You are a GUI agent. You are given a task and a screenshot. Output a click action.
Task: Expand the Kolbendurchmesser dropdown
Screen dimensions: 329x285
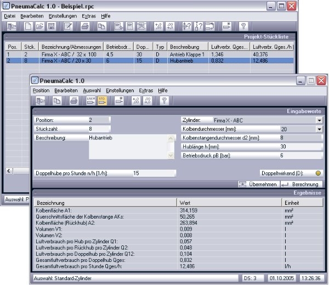point(319,129)
